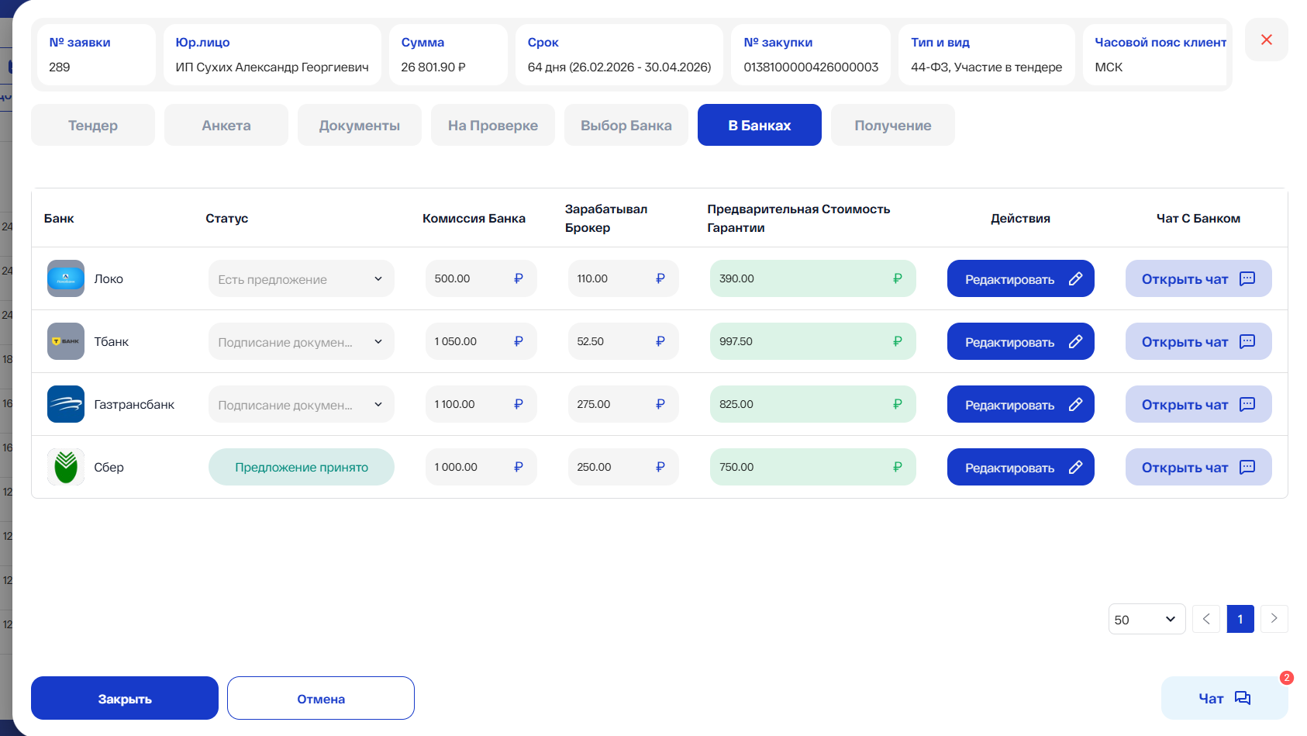
Task: Click pencil icon in Локо Редактировать button
Action: pyautogui.click(x=1075, y=278)
